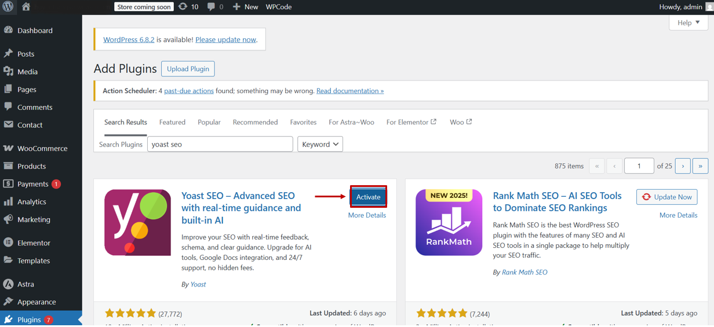Open Products icon in sidebar

coord(8,166)
